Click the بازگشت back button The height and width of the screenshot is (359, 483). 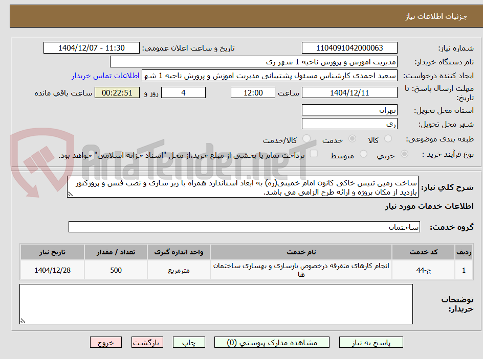tap(147, 342)
